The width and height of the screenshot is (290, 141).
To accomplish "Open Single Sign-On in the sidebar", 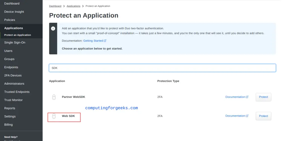I will click(x=15, y=42).
